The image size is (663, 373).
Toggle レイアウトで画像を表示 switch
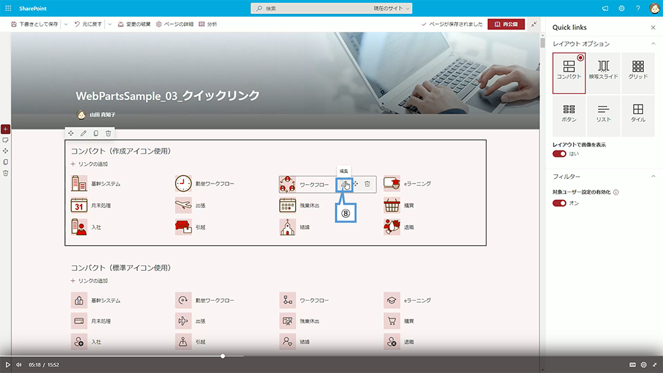pos(559,154)
